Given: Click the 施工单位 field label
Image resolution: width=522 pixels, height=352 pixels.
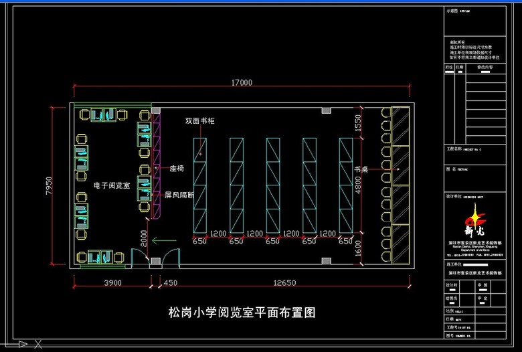Looking at the screenshot, I should [x=454, y=264].
